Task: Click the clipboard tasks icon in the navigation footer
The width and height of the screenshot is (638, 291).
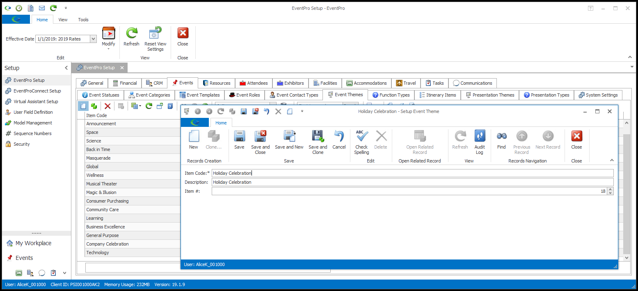Action: coord(53,273)
